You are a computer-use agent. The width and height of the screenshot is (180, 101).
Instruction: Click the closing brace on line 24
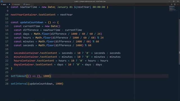(12, 68)
